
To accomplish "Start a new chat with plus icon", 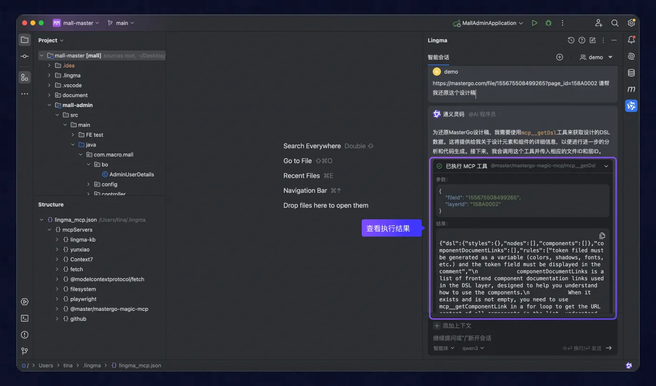I will [559, 57].
